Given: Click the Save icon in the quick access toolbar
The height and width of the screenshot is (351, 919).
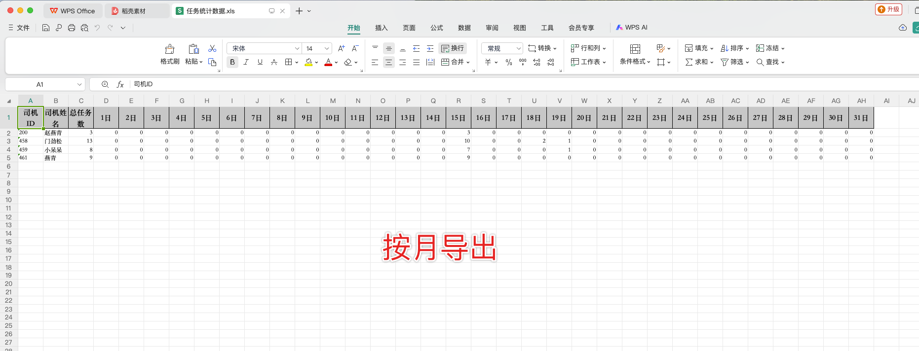Looking at the screenshot, I should click(x=46, y=28).
